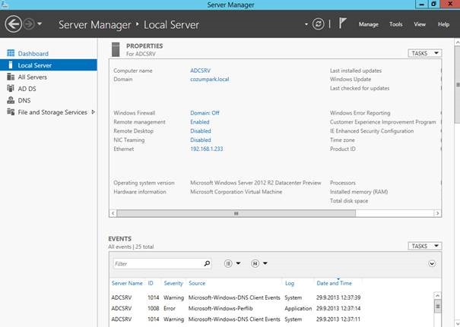Click the Properties horizontal scrollbar thumb
Image resolution: width=460 pixels, height=327 pixels.
[x=236, y=213]
